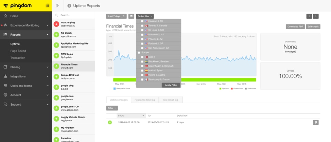The image size is (331, 142).
Task: Sort by the FROM column header
Action: coord(131,116)
